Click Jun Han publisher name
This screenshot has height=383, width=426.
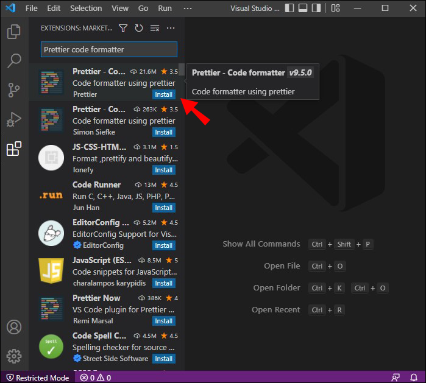(86, 208)
